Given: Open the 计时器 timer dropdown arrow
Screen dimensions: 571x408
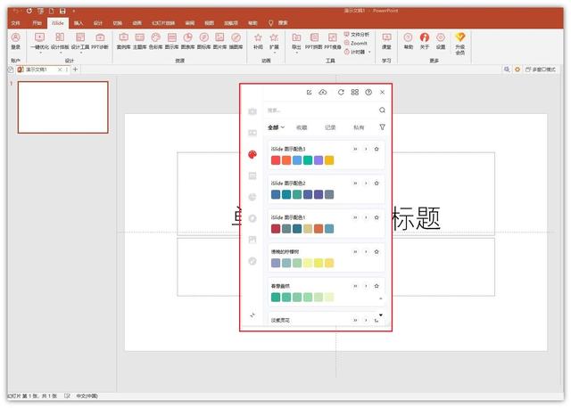Looking at the screenshot, I should click(369, 52).
